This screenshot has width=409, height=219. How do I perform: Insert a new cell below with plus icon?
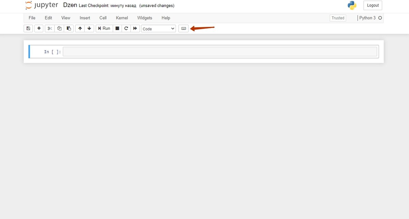[x=39, y=29]
